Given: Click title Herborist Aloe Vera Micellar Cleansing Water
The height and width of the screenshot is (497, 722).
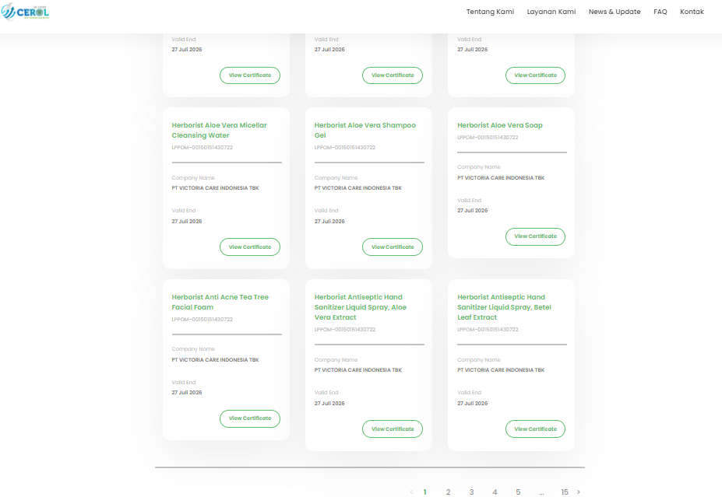Looking at the screenshot, I should 219,130.
